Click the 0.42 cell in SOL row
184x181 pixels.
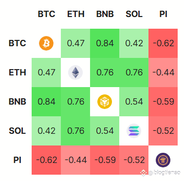(46, 131)
